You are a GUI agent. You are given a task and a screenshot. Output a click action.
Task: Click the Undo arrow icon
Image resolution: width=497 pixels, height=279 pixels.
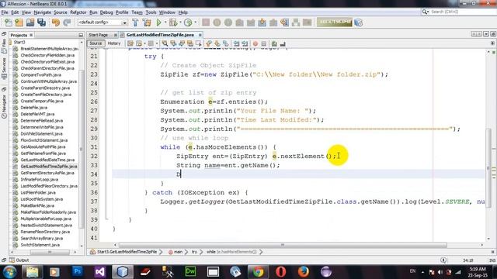tap(56, 22)
